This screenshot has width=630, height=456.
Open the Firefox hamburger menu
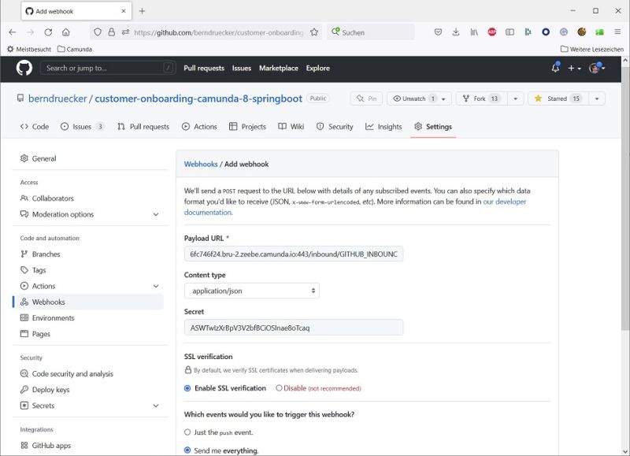pos(617,32)
